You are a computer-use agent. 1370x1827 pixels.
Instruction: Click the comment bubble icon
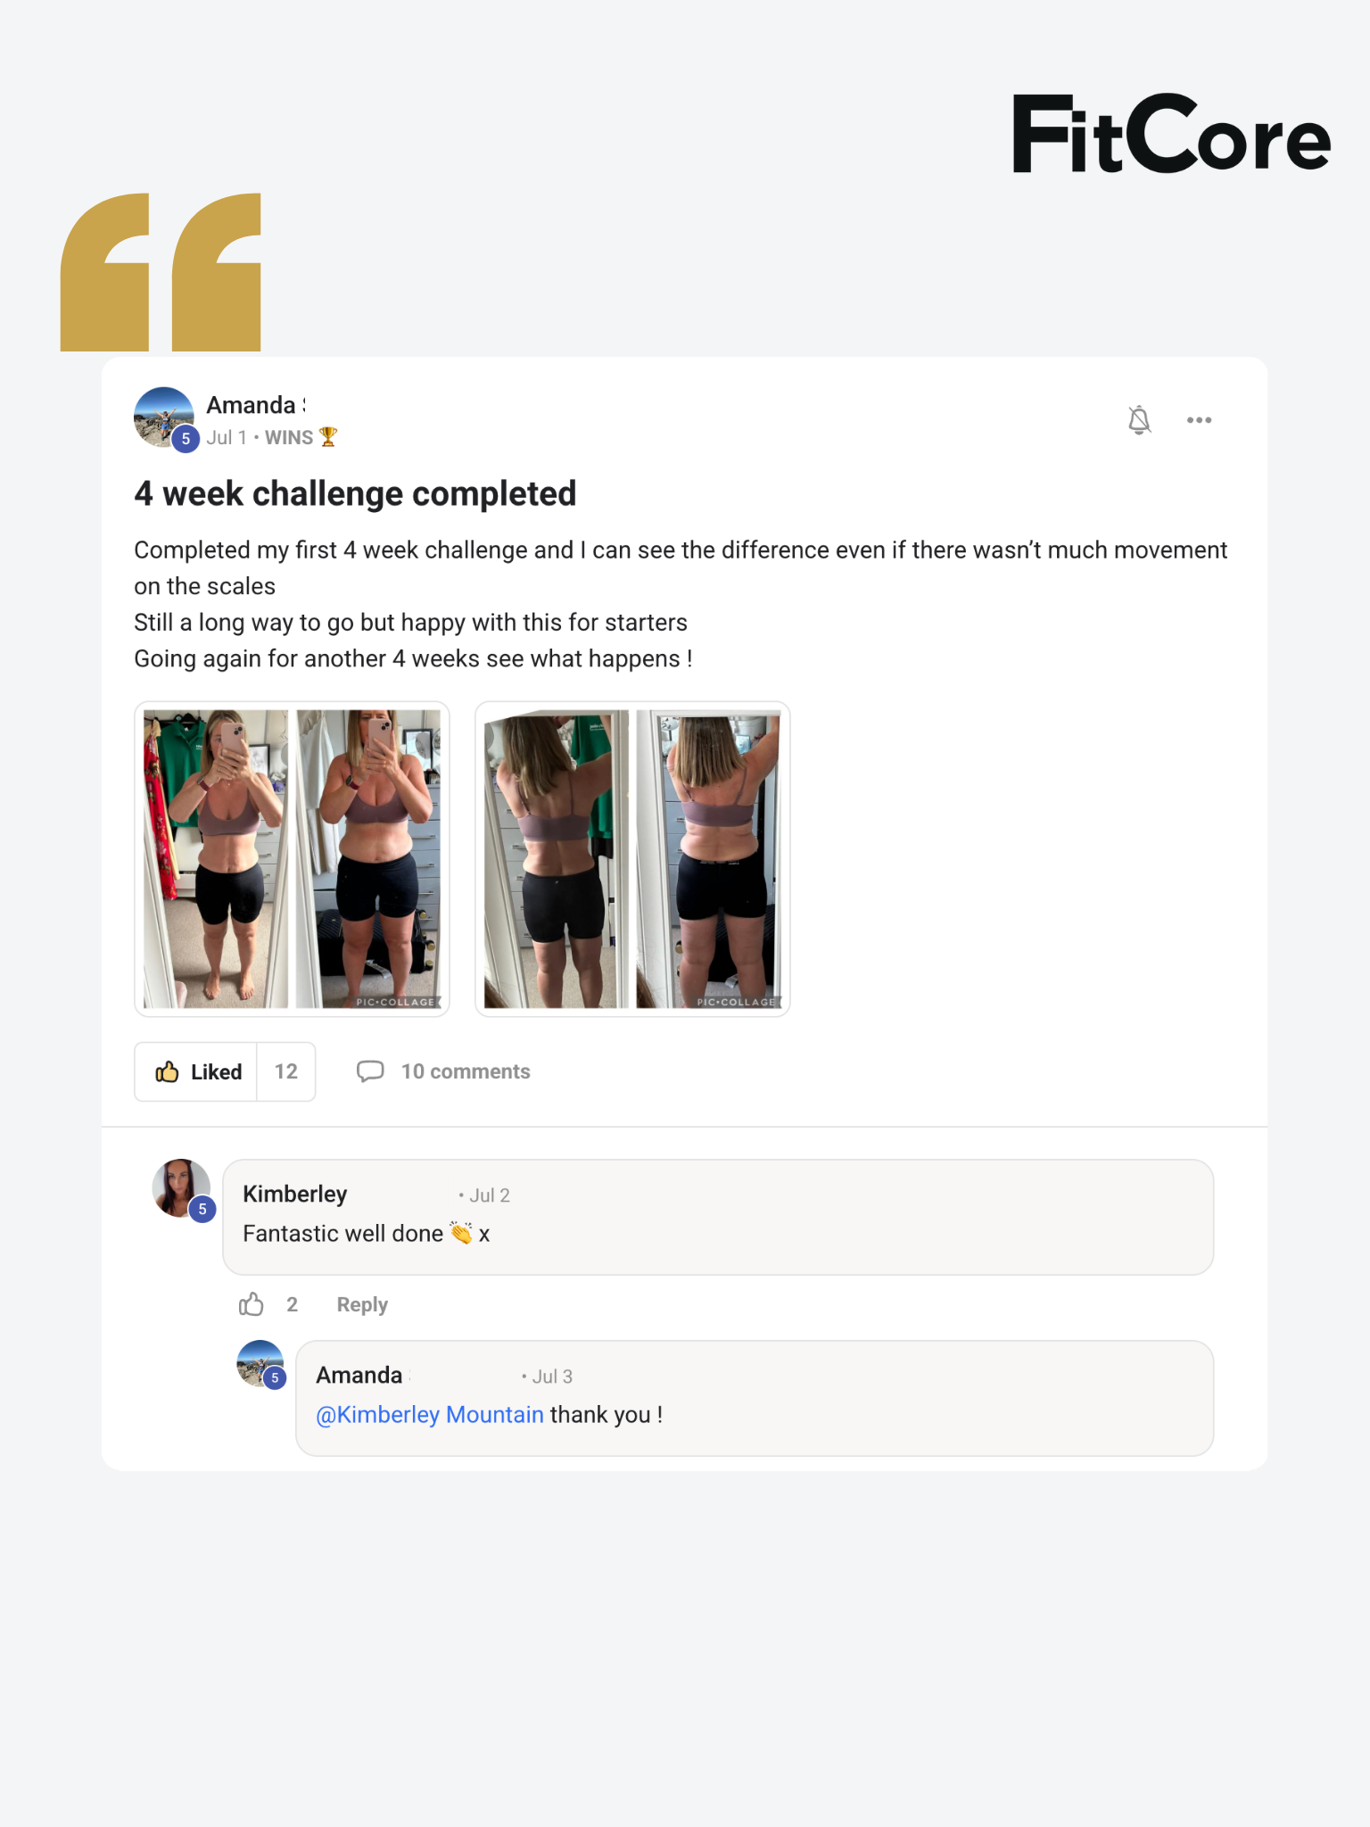point(370,1071)
